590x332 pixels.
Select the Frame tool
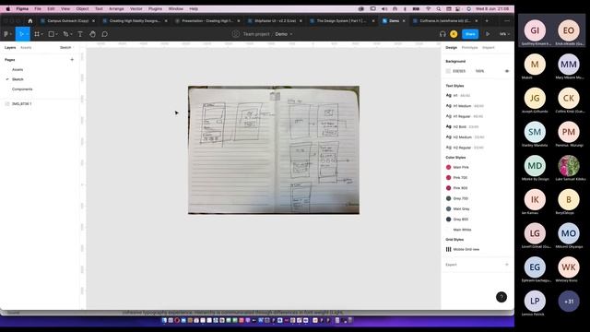37,34
